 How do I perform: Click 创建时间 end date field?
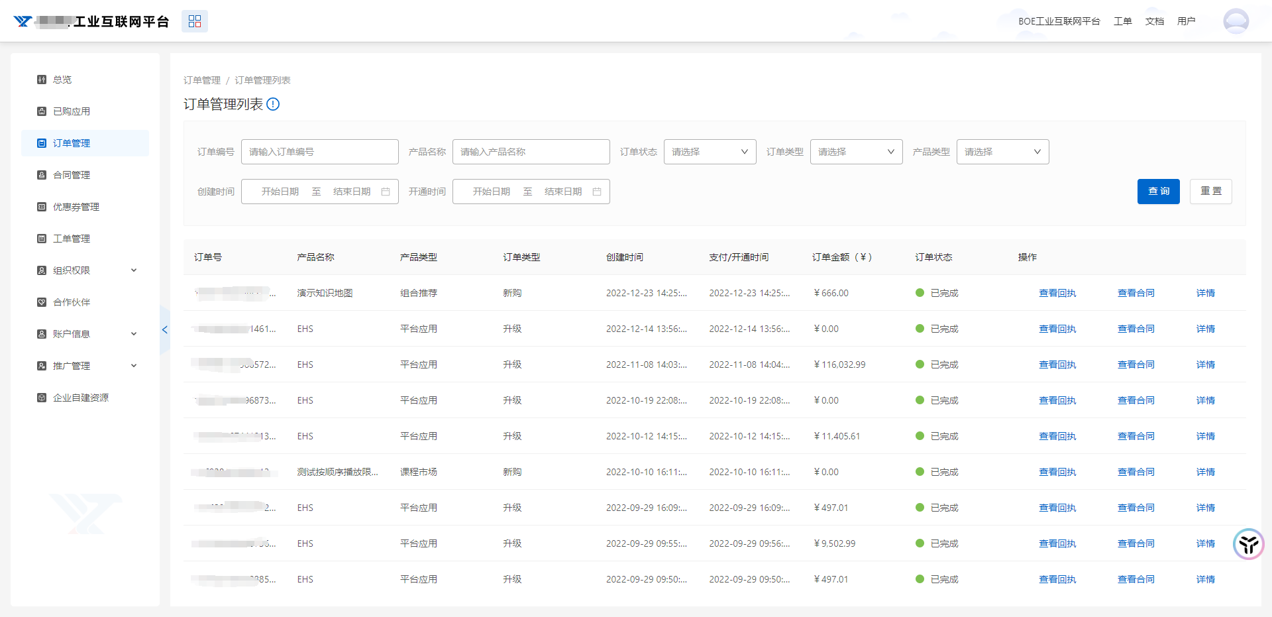352,192
